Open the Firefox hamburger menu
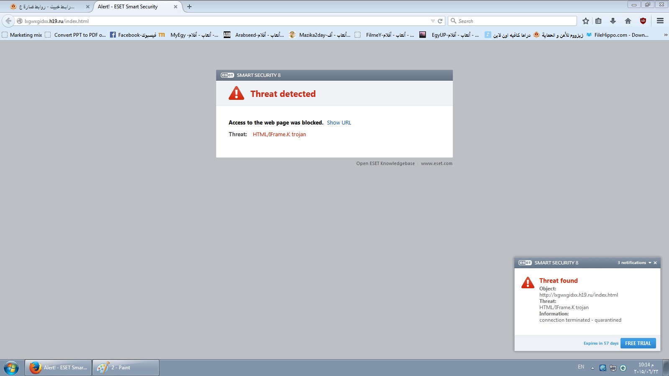Viewport: 669px width, 376px height. click(x=660, y=21)
